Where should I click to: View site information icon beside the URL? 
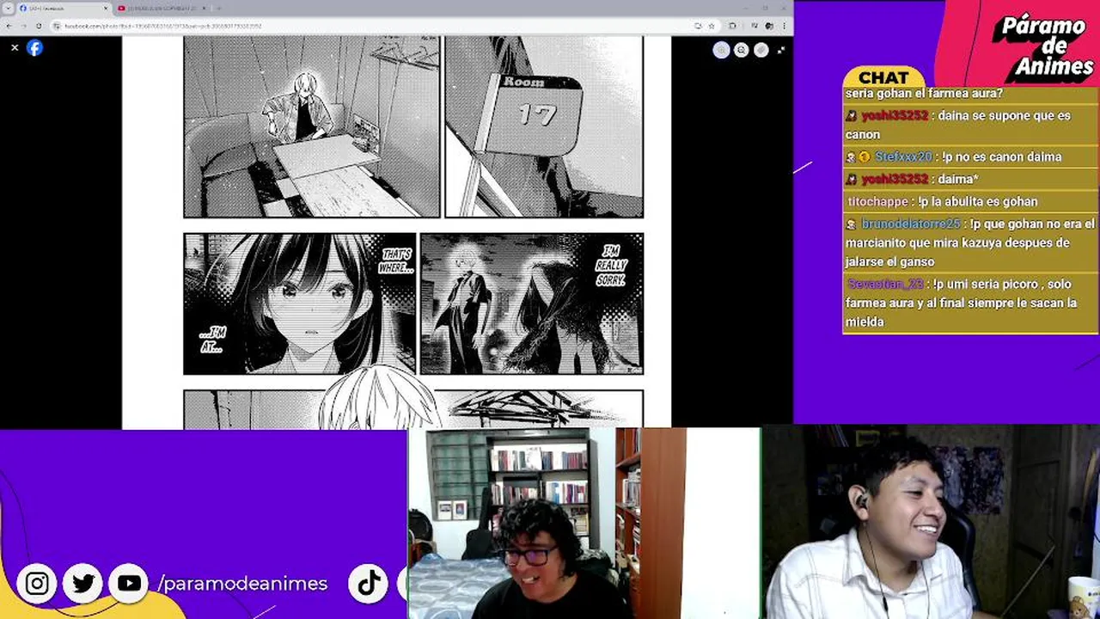pos(57,26)
